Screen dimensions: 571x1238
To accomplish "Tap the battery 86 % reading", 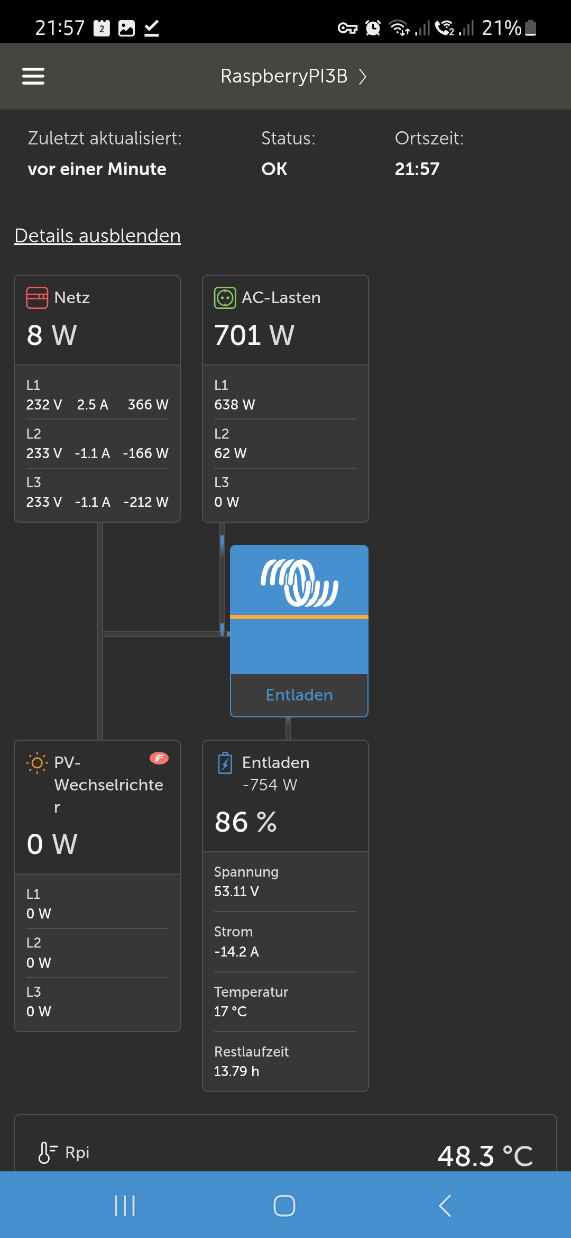I will [246, 822].
